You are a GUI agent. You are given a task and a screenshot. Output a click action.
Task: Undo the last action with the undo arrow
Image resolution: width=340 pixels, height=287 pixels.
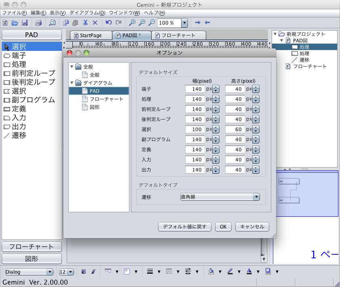click(109, 22)
